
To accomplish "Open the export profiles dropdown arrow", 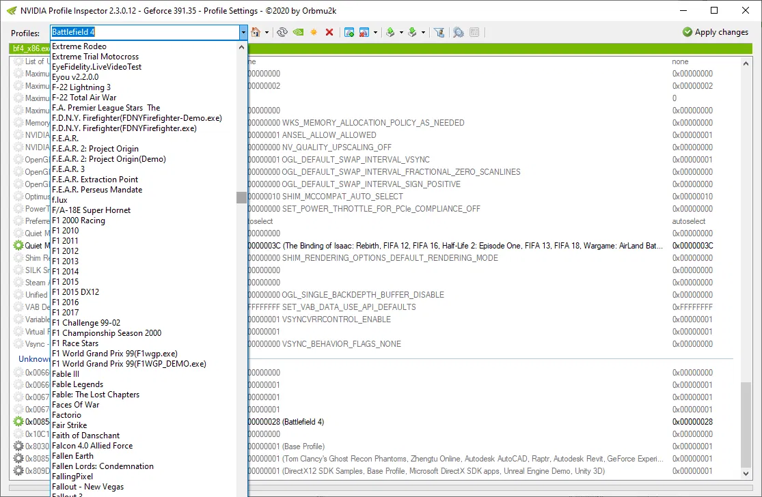I will 401,33.
